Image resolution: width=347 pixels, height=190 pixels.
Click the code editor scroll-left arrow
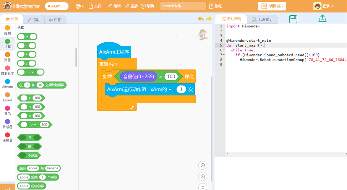228,154
